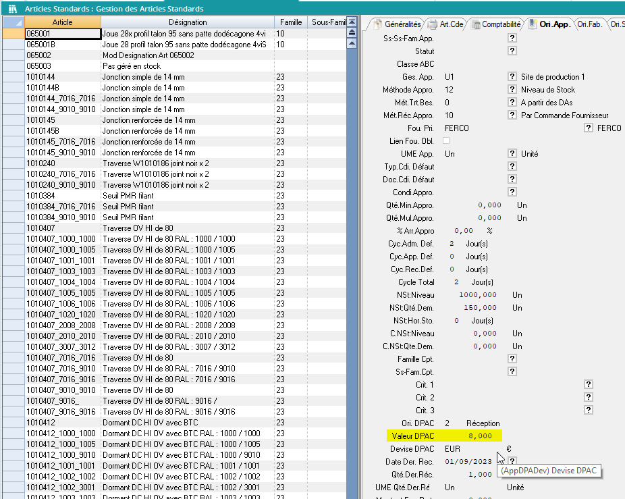Open the value list for Famille Cpt.
Screen dimensions: 625x499
pyautogui.click(x=512, y=359)
